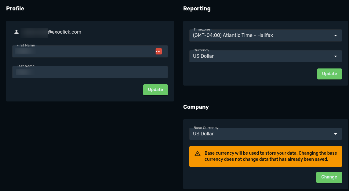The height and width of the screenshot is (191, 349).
Task: Click the warning triangle icon in the orange banner
Action: pyautogui.click(x=198, y=153)
